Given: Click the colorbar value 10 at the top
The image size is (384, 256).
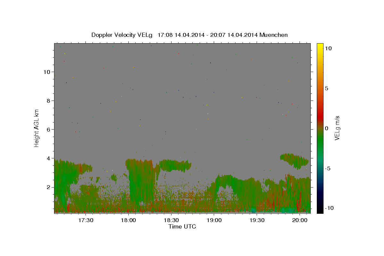Looking at the screenshot, I should 329,48.
